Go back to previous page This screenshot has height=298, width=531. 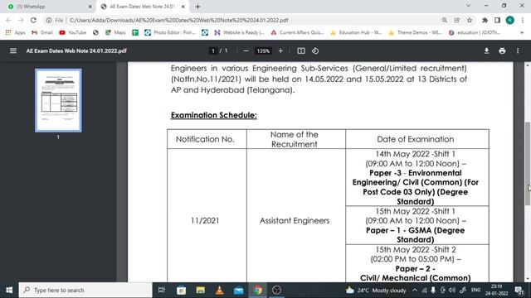pos(8,20)
